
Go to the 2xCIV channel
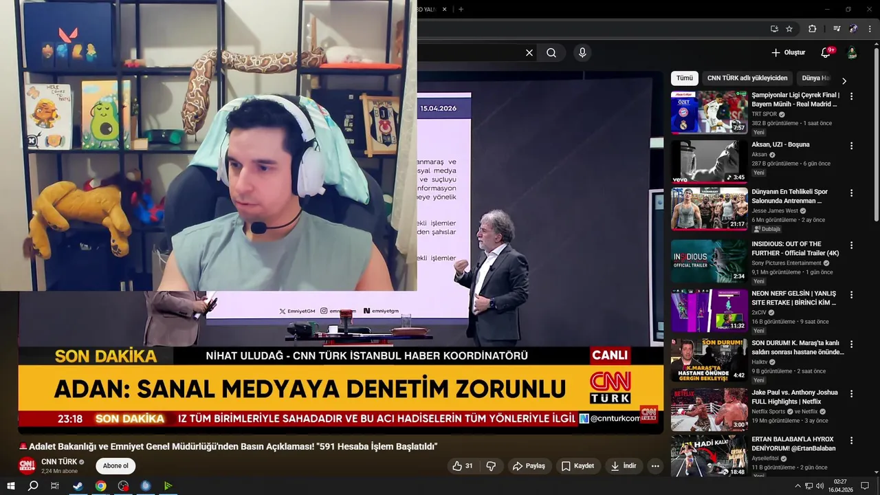pyautogui.click(x=760, y=312)
